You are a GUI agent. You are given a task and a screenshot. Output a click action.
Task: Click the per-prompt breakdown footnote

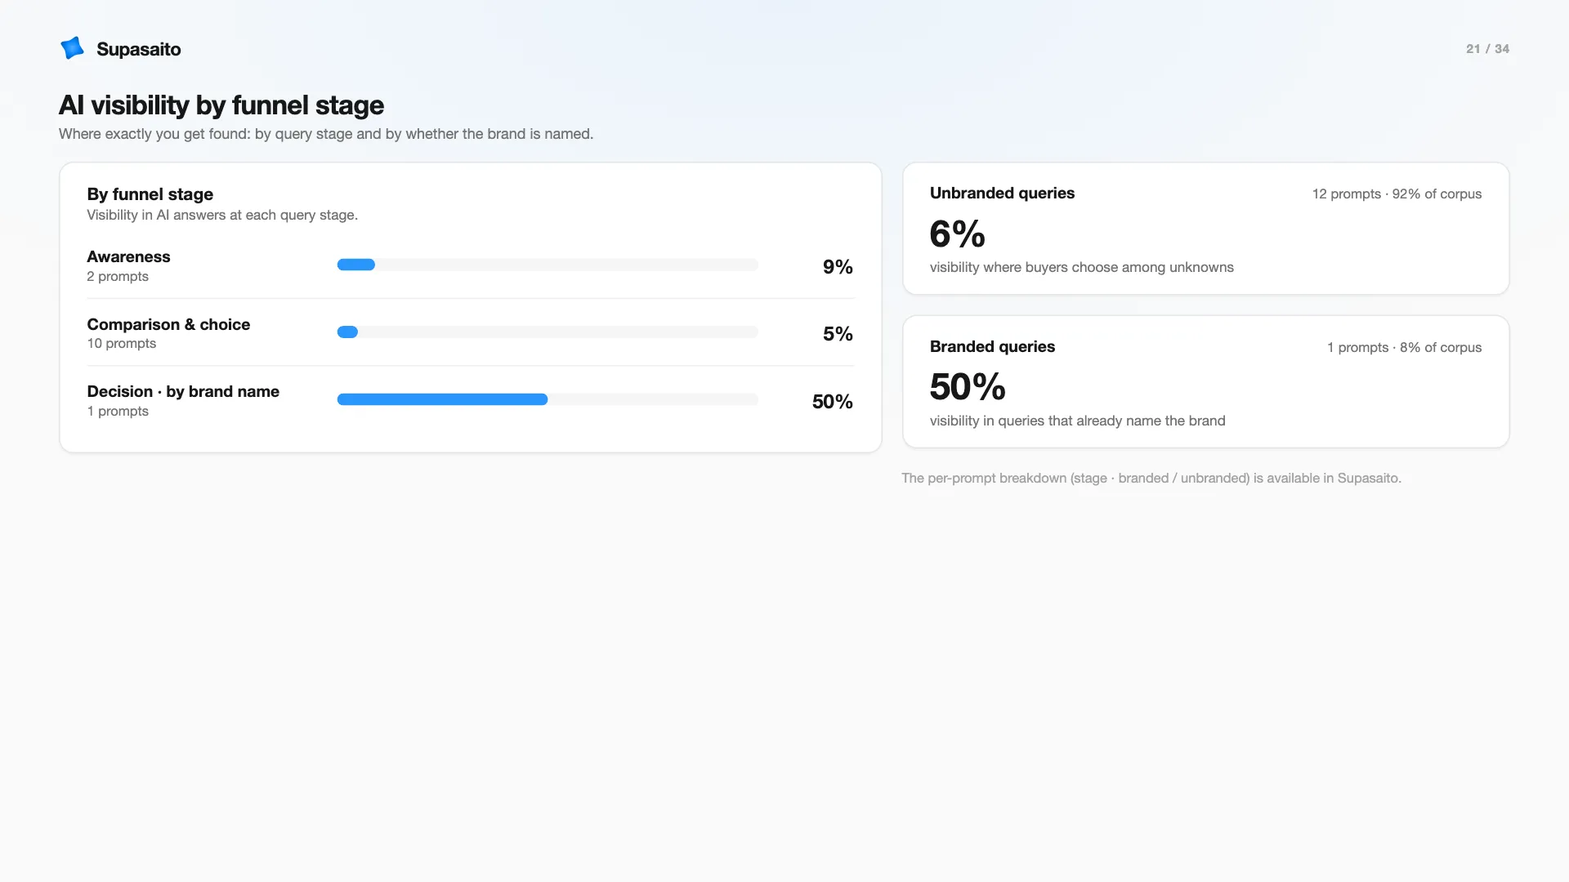1151,479
